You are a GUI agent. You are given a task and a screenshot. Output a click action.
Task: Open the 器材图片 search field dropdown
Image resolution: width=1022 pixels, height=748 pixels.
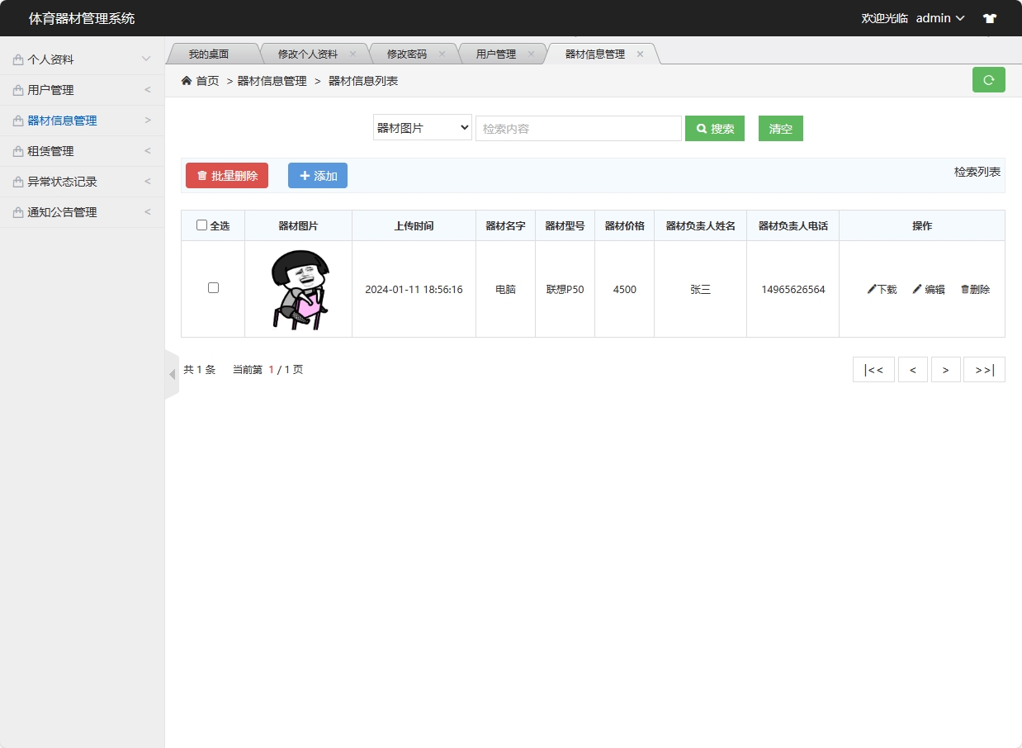(x=422, y=128)
